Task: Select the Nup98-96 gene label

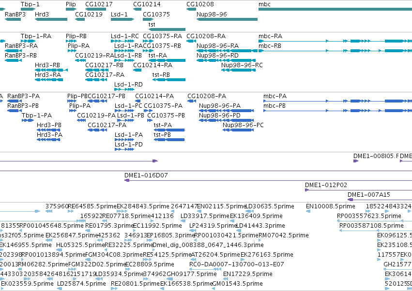Action: [212, 14]
